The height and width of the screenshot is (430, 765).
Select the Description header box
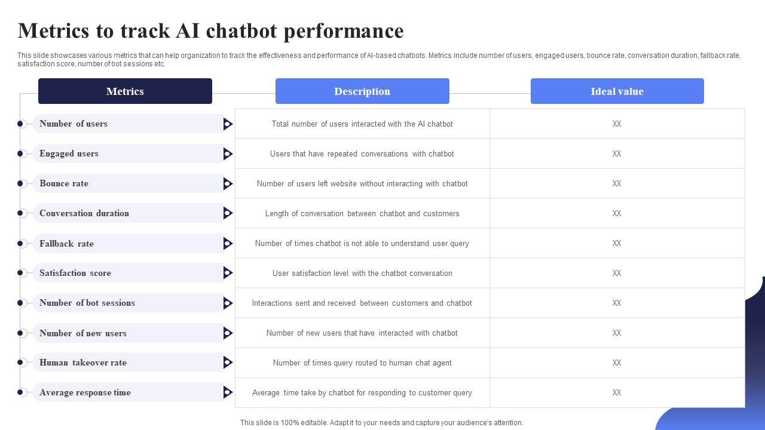[362, 91]
